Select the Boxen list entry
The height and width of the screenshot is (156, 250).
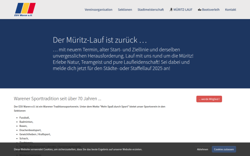pos(23,126)
